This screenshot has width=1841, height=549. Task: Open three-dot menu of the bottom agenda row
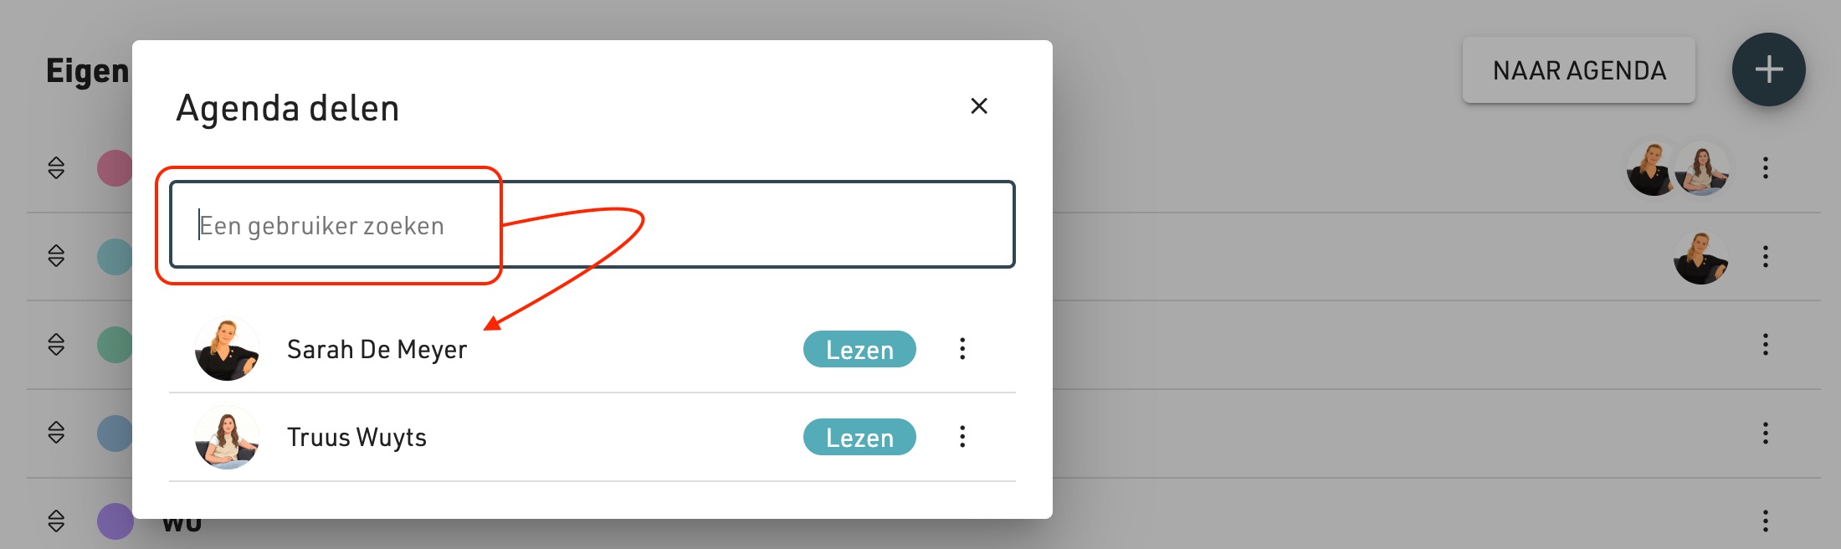point(1766,521)
